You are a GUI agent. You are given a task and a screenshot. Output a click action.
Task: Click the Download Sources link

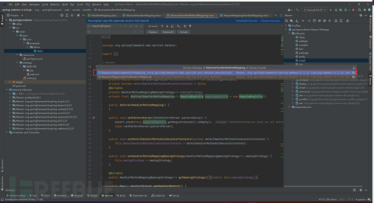tap(247, 21)
